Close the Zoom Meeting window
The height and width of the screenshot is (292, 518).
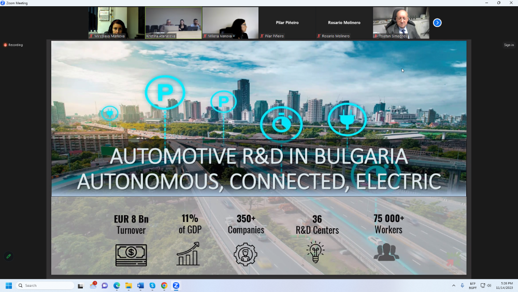511,3
